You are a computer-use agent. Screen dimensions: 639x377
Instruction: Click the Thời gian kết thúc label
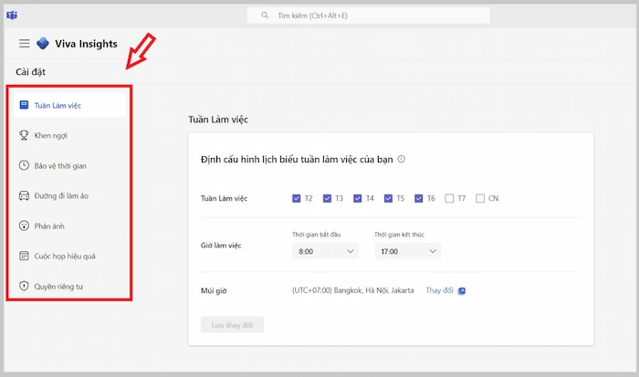click(400, 235)
